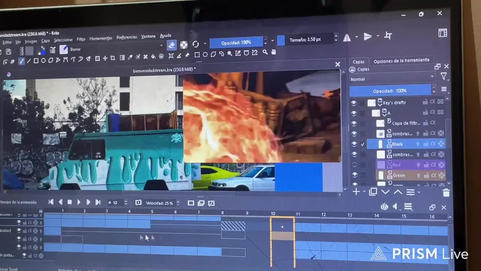Jump to the first frame
Screen dimensions: 481x271
pos(51,202)
